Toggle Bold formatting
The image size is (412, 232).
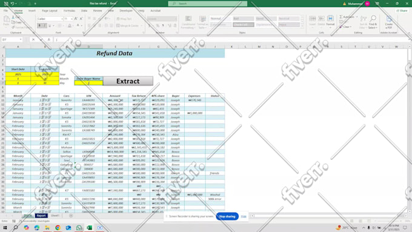tap(39, 26)
